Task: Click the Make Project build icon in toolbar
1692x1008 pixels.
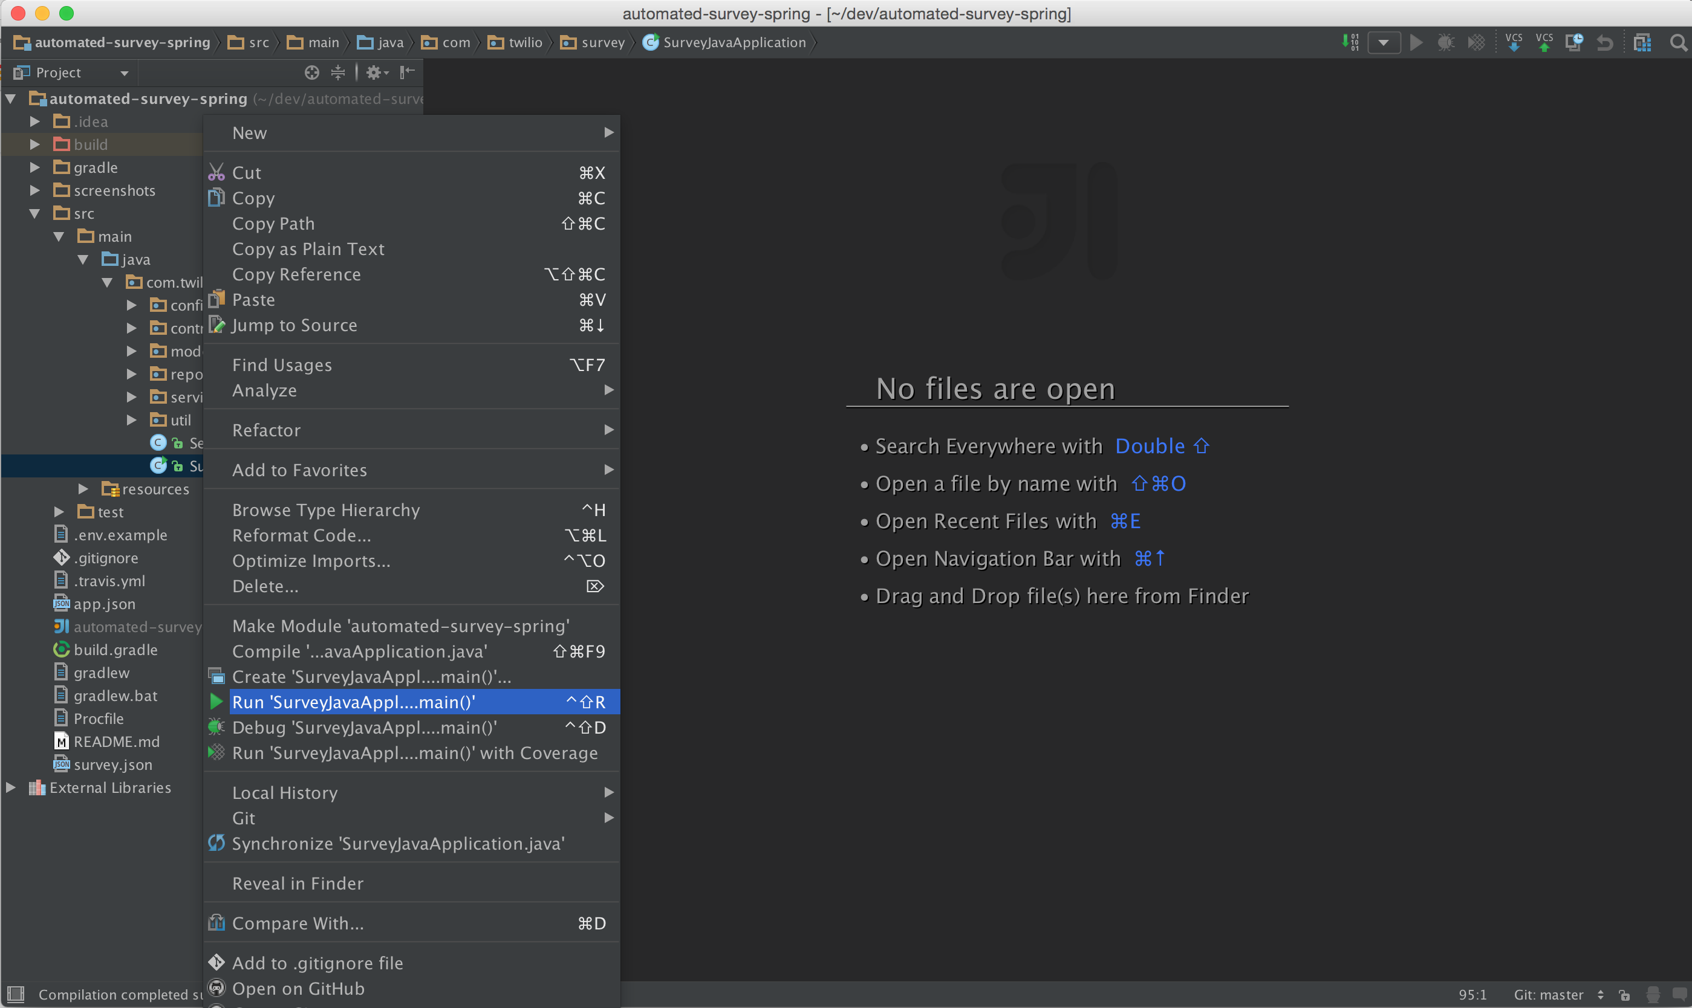Action: pyautogui.click(x=1350, y=42)
